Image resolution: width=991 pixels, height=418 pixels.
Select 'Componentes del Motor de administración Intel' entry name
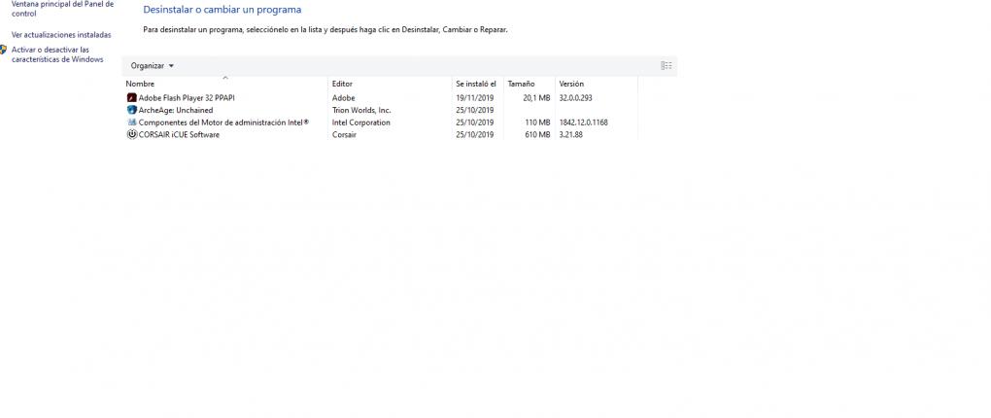click(x=223, y=122)
